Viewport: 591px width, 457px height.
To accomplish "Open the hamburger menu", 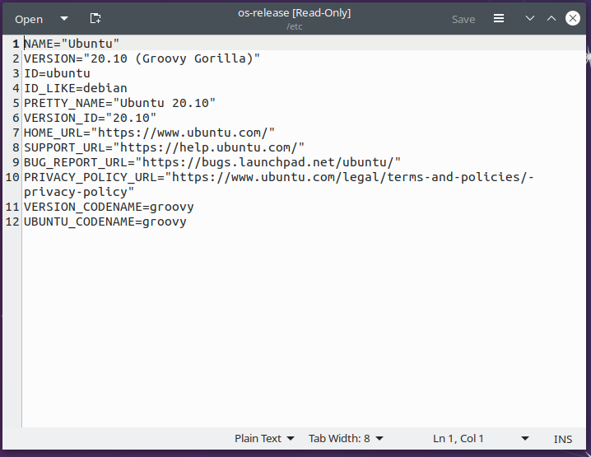I will pyautogui.click(x=499, y=18).
